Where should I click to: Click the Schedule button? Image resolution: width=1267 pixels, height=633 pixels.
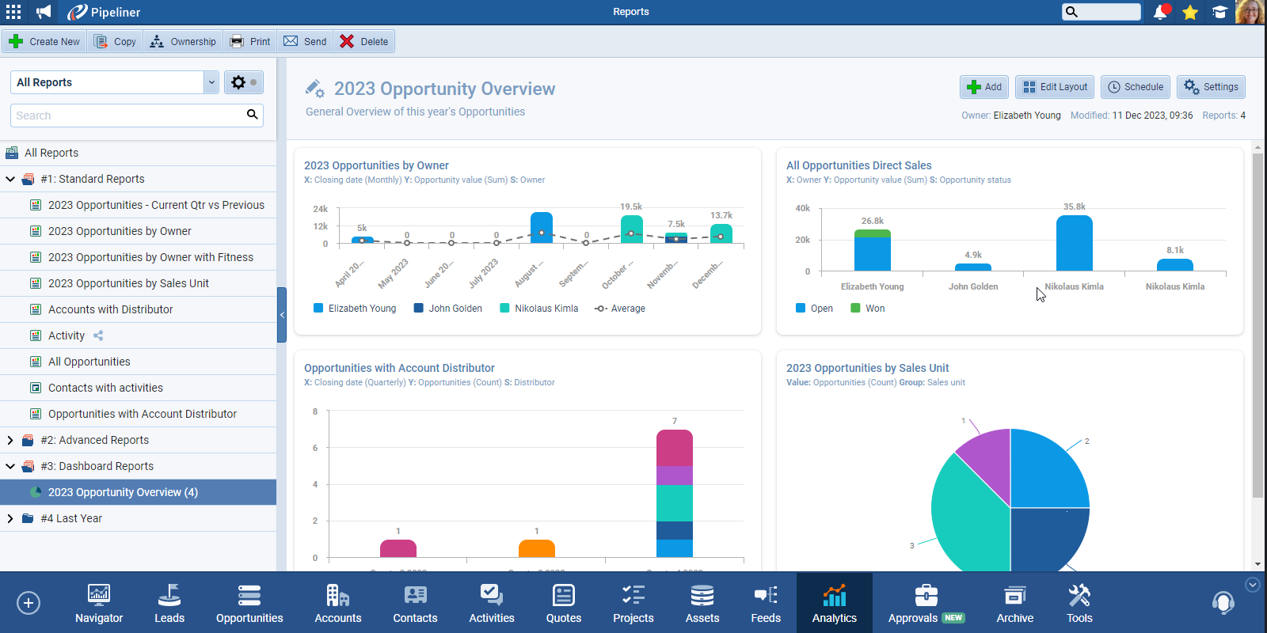[x=1135, y=87]
